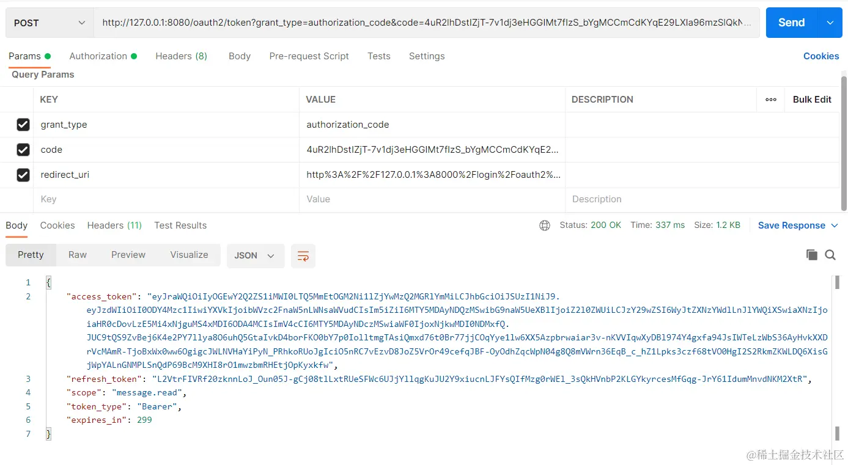Disable the redirect_uri query parameter
The height and width of the screenshot is (465, 848).
[23, 175]
